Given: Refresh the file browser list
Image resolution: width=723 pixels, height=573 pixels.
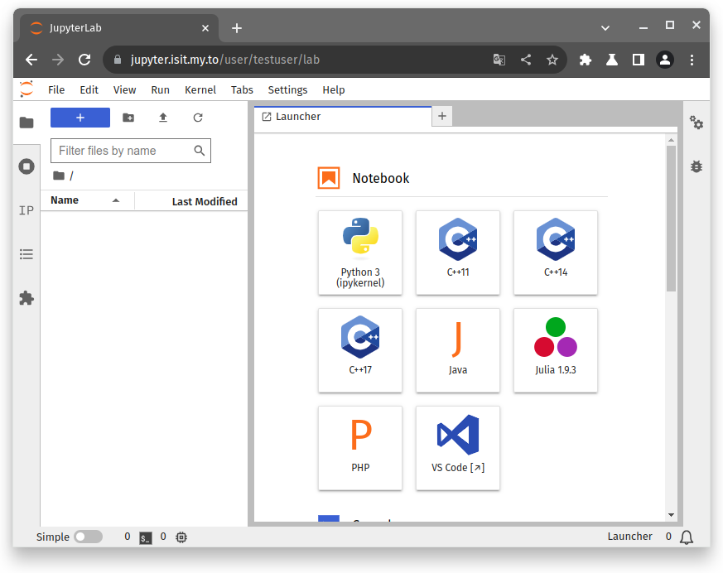Looking at the screenshot, I should coord(198,118).
